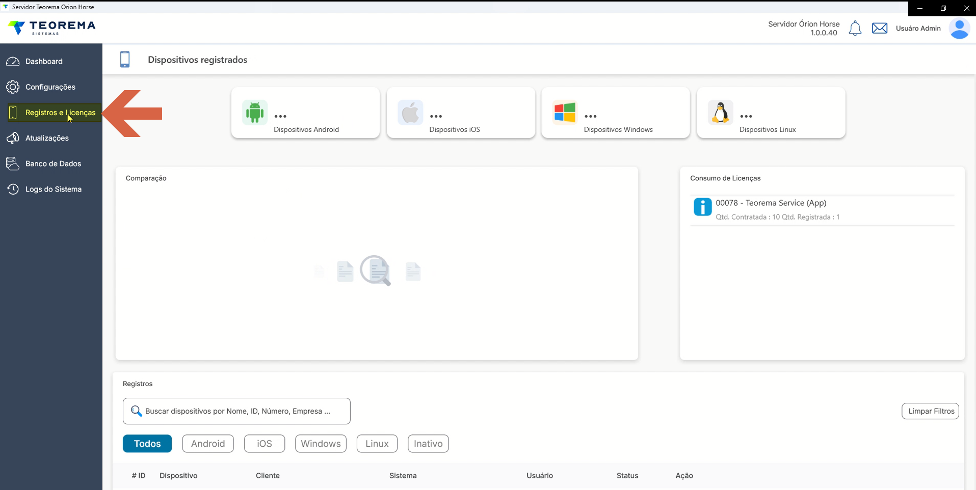
Task: Select the Windows logo icon card
Action: [565, 113]
